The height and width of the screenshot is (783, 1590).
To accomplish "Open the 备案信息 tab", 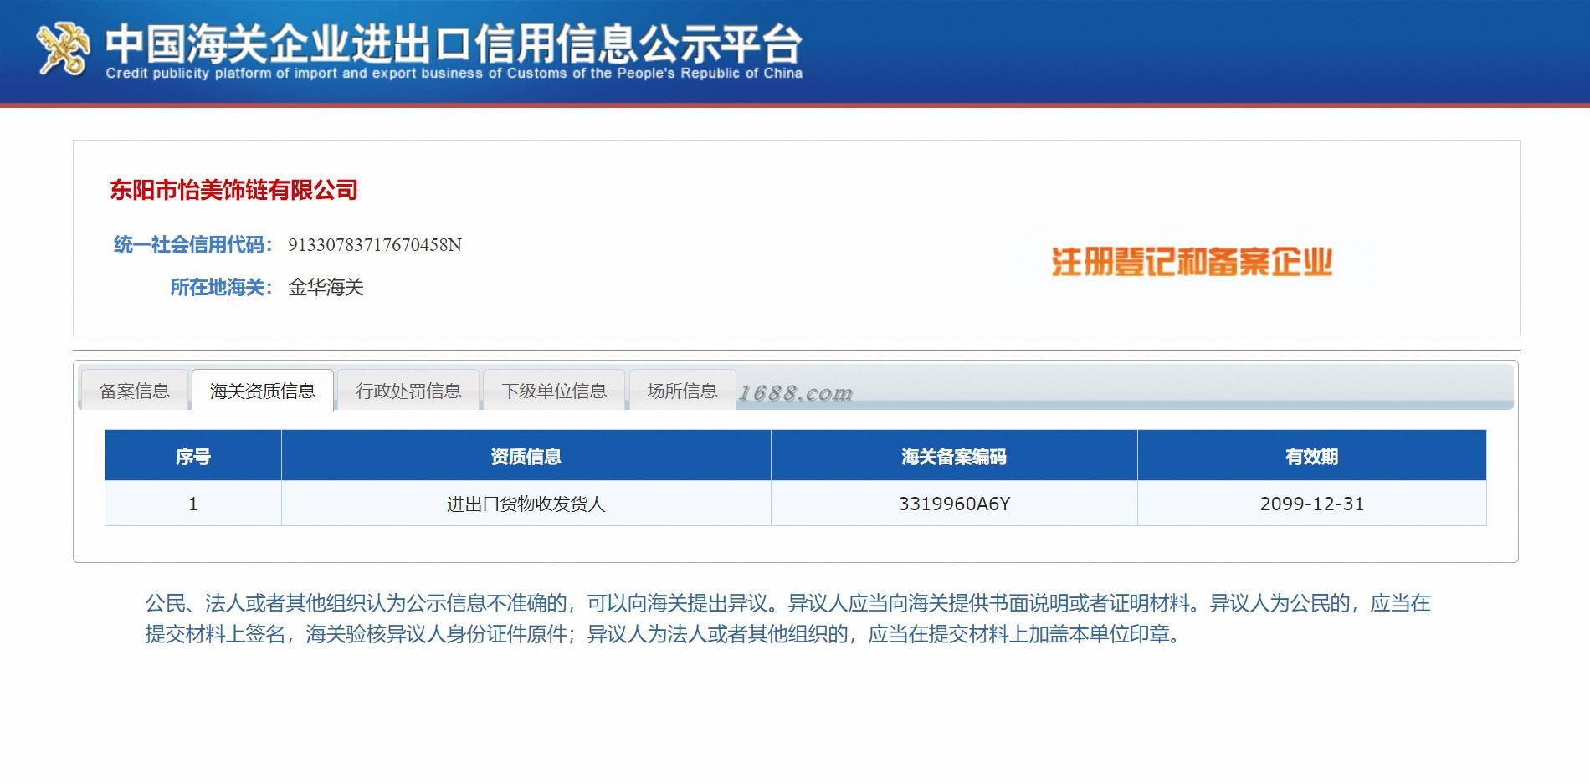I will tap(134, 391).
